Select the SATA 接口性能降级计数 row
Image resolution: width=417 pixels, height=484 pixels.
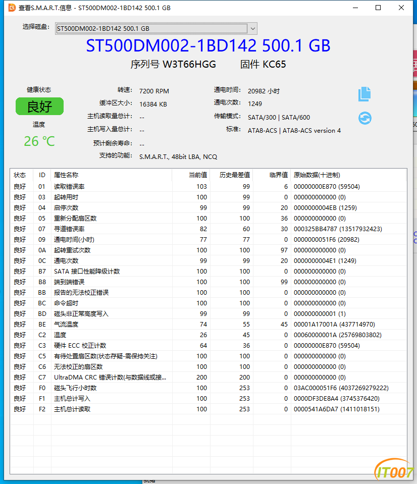coord(209,272)
